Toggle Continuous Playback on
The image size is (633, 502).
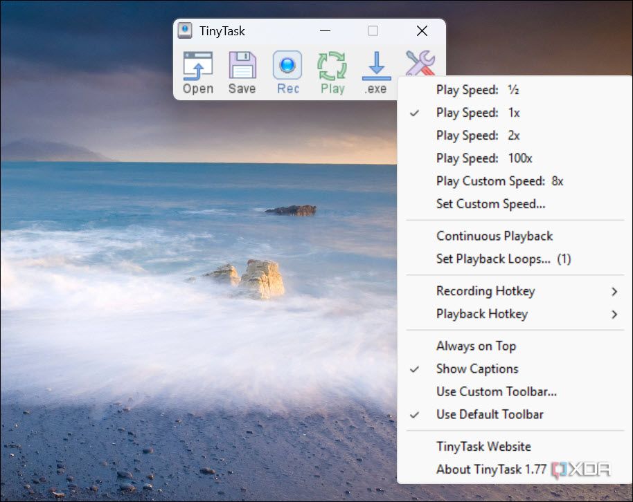point(494,236)
